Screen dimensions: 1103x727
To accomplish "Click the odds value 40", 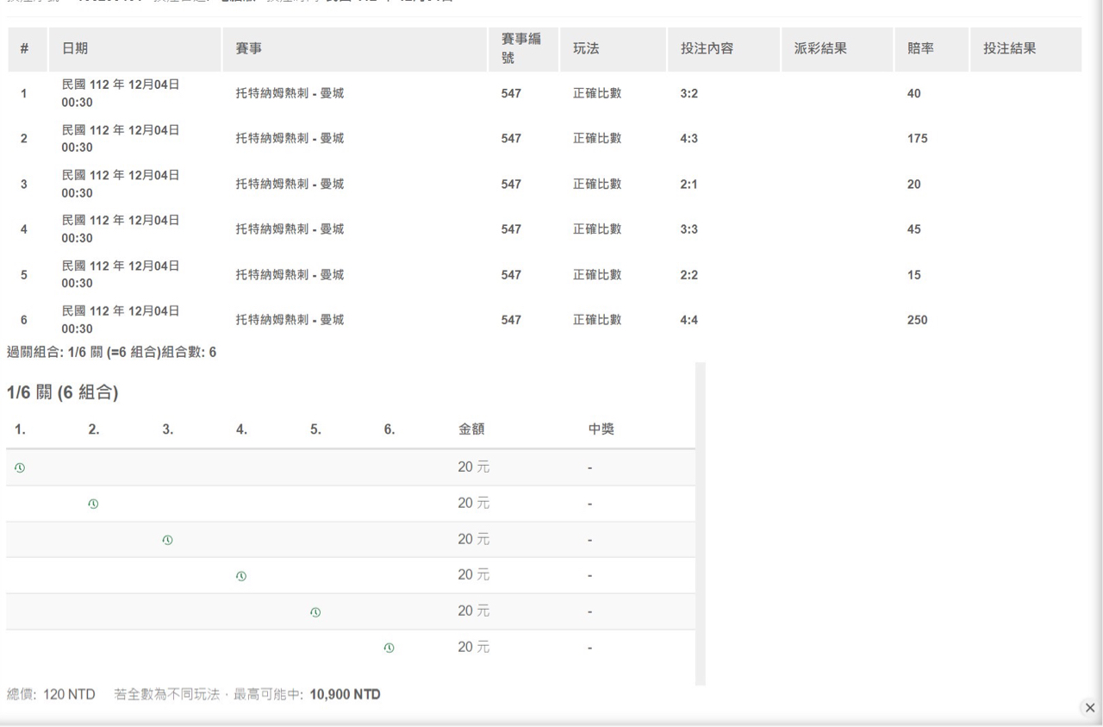I will 914,93.
